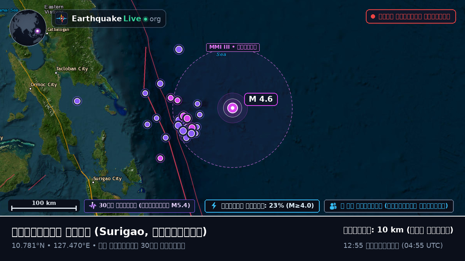Click the Ormoc City map label
This screenshot has width=465, height=261.
click(43, 85)
